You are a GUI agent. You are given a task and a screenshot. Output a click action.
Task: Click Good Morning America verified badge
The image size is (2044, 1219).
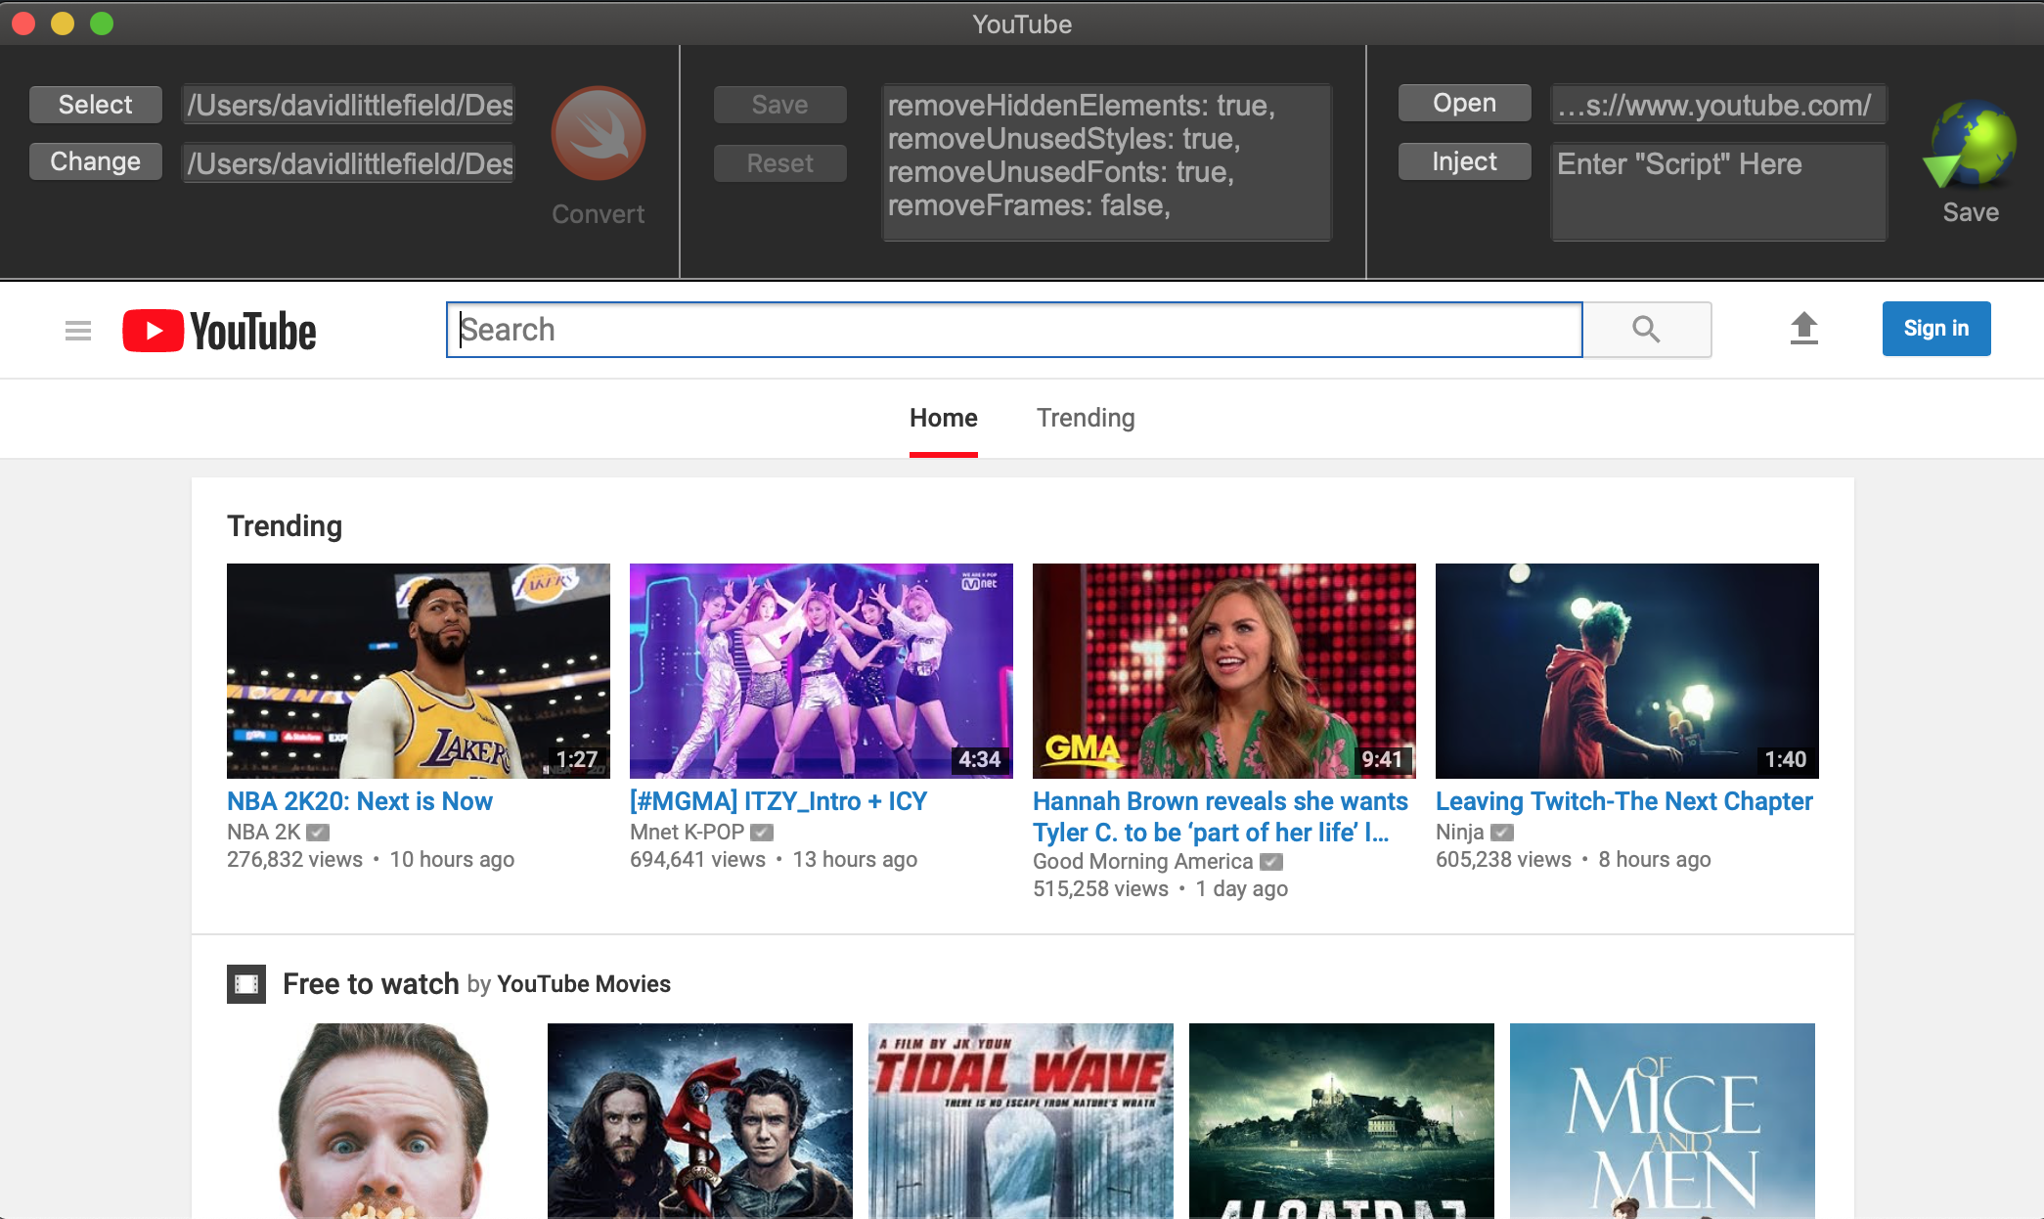point(1271,862)
